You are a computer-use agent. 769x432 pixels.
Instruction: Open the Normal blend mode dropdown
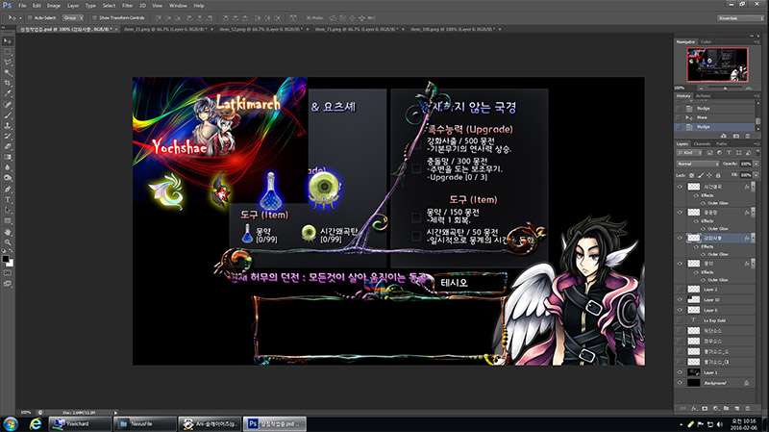click(698, 164)
